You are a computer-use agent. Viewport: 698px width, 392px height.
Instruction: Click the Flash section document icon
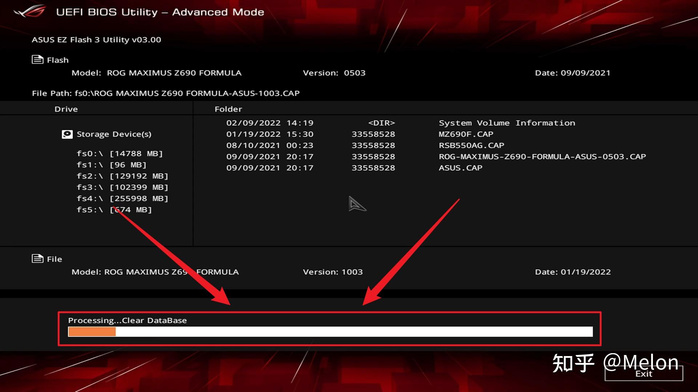pyautogui.click(x=37, y=60)
